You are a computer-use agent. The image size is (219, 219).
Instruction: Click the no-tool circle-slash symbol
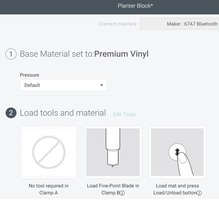[x=49, y=152]
